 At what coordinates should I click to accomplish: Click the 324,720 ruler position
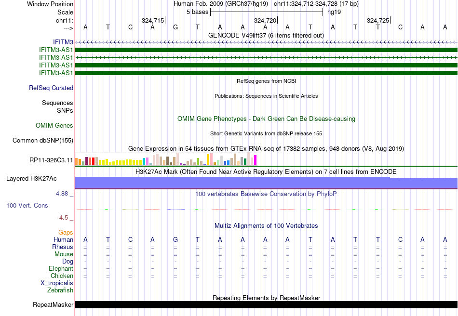(x=265, y=20)
